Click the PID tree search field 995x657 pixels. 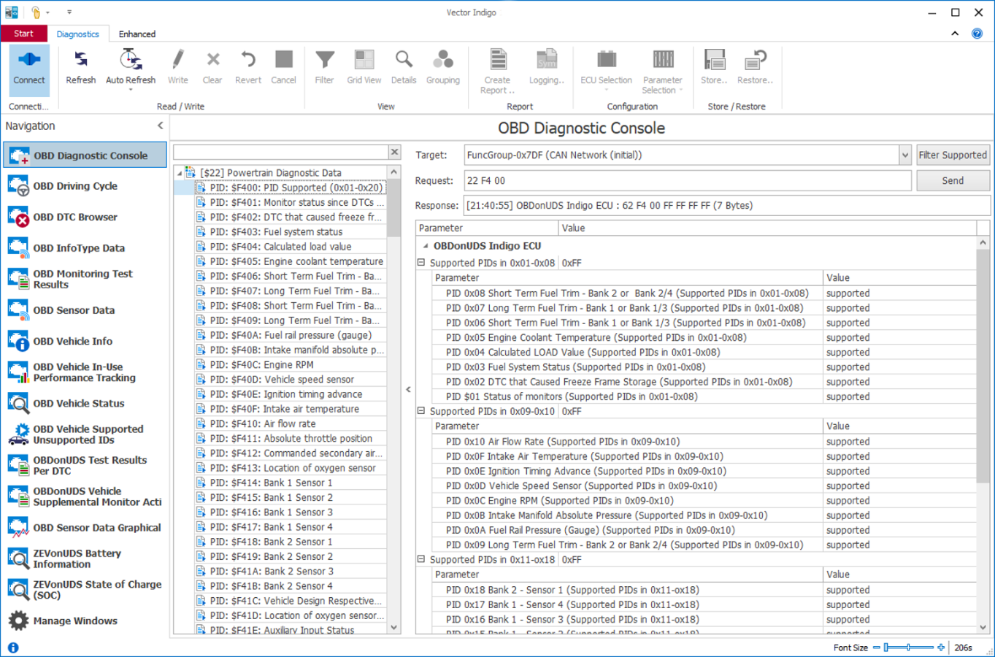[280, 152]
